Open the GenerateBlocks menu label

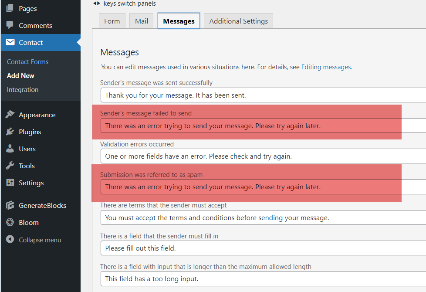pos(42,206)
